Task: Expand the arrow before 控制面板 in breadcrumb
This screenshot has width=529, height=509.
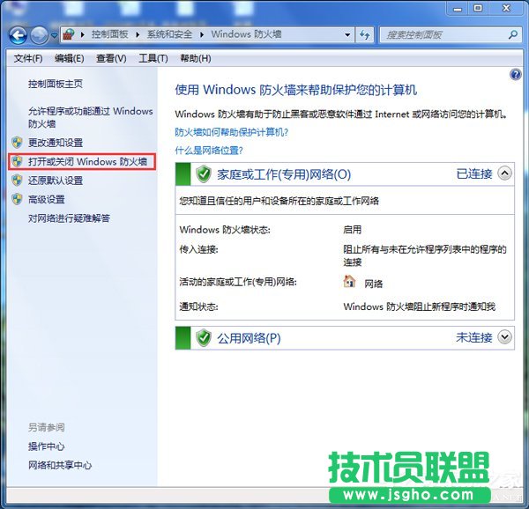Action: tap(83, 34)
